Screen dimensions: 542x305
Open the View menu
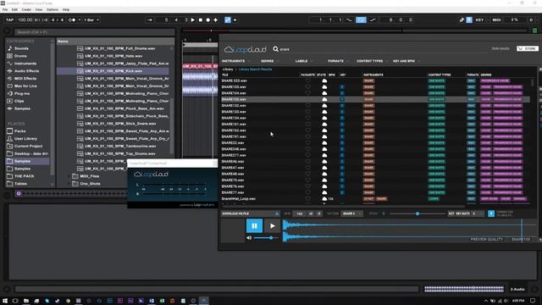(39, 9)
